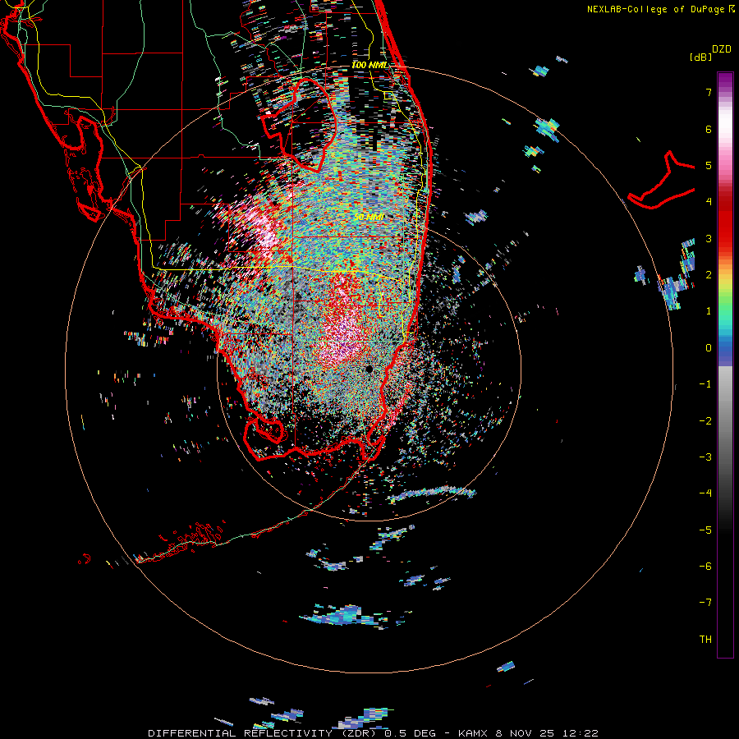This screenshot has width=739, height=739.
Task: Click the -5 dB value on the color scale
Action: [x=705, y=530]
